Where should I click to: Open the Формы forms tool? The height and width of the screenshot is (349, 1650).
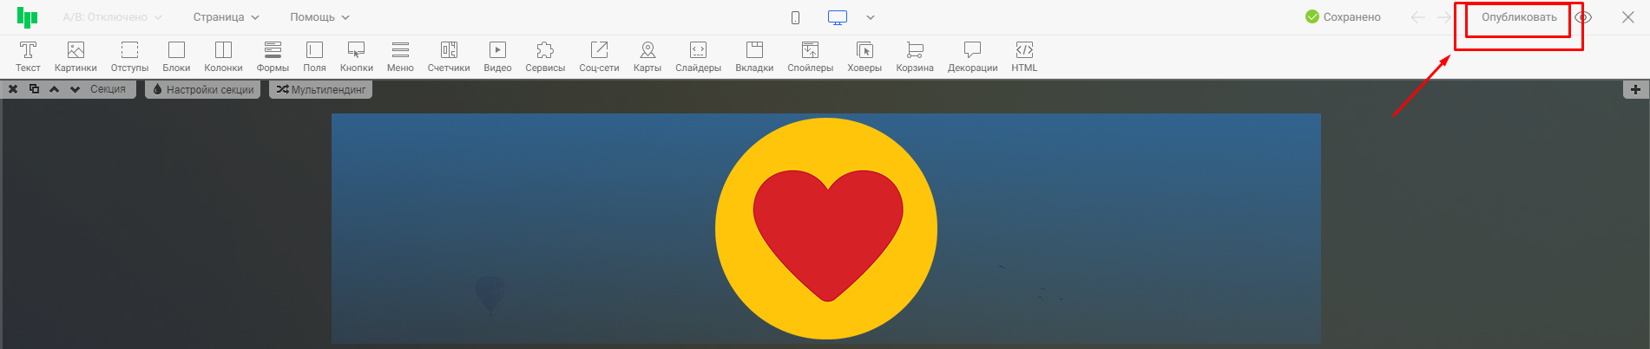tap(273, 55)
